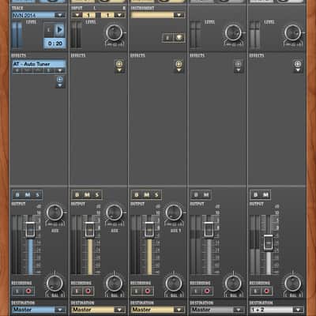
Task: Click the B button on the Instrument track
Action: click(x=137, y=195)
